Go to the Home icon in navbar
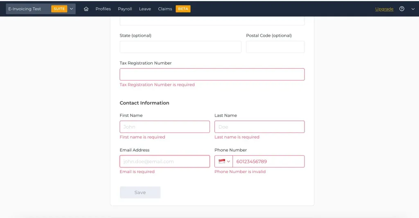The width and height of the screenshot is (419, 218). tap(86, 9)
